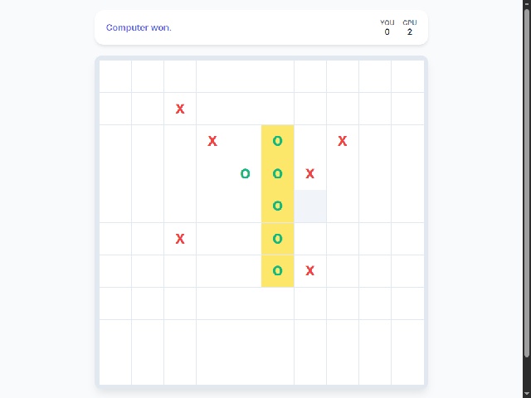Select the middle O of the winning column
Viewport: 531px width, 398px height.
click(277, 206)
